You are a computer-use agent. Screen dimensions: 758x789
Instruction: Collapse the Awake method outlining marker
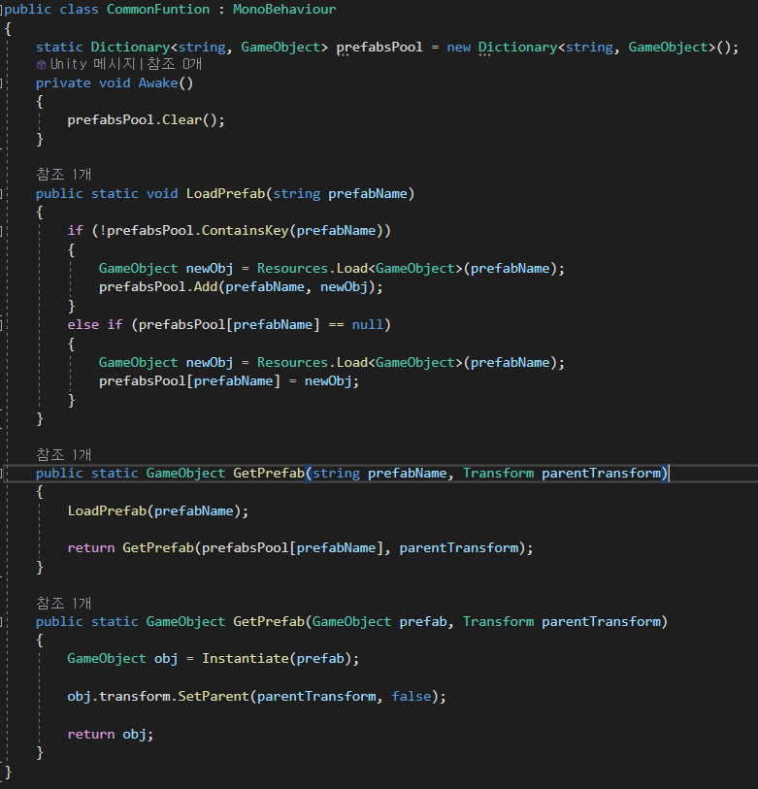pyautogui.click(x=2, y=83)
